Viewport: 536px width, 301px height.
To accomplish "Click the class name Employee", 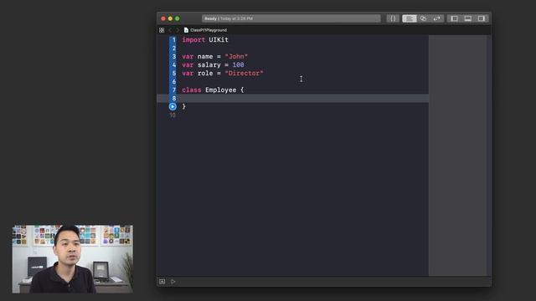I will tap(221, 90).
